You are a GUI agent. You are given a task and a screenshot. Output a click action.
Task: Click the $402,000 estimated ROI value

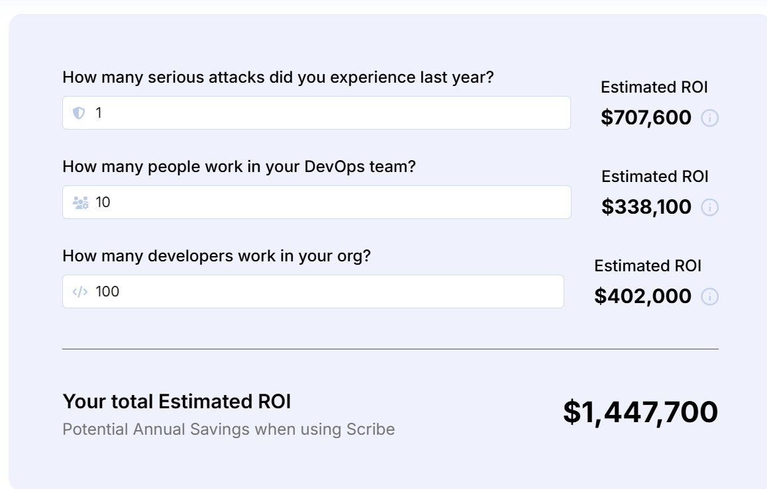pyautogui.click(x=642, y=296)
